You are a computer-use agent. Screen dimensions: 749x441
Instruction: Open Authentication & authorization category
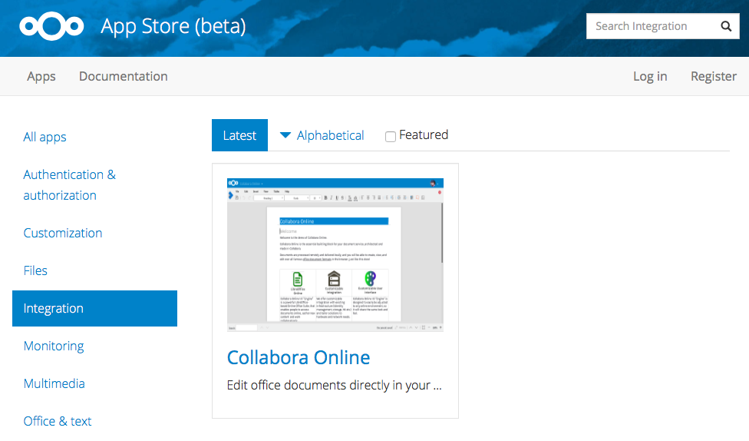tap(70, 184)
